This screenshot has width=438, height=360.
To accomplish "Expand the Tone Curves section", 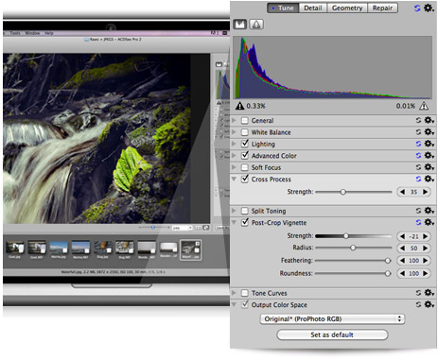I will click(234, 293).
